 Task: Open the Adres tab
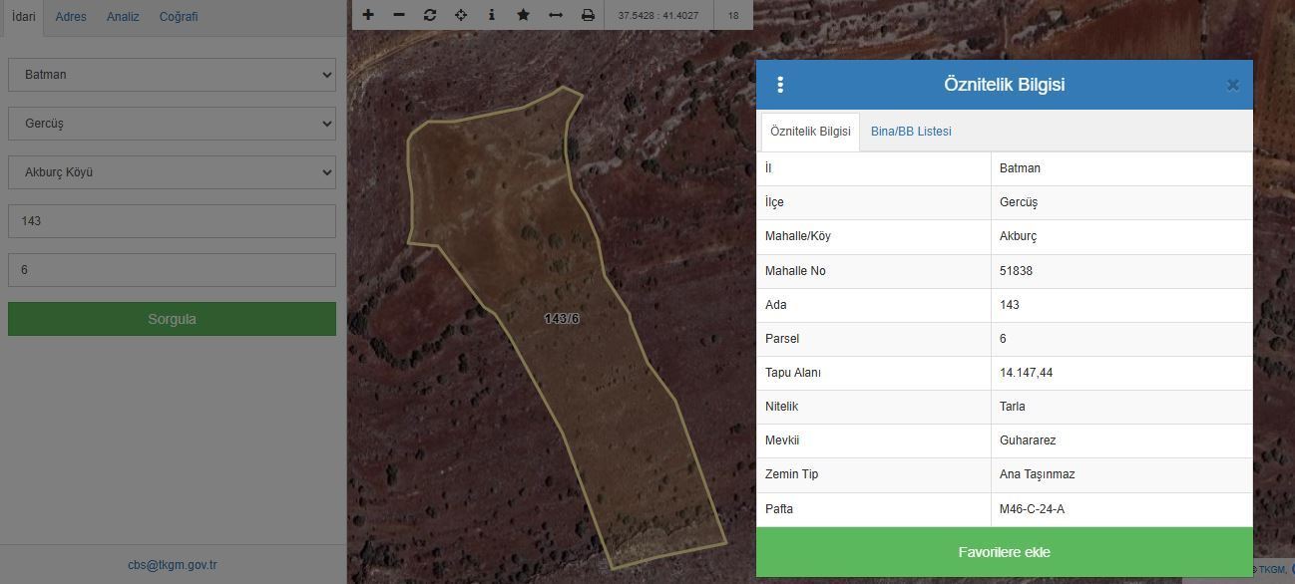coord(71,17)
